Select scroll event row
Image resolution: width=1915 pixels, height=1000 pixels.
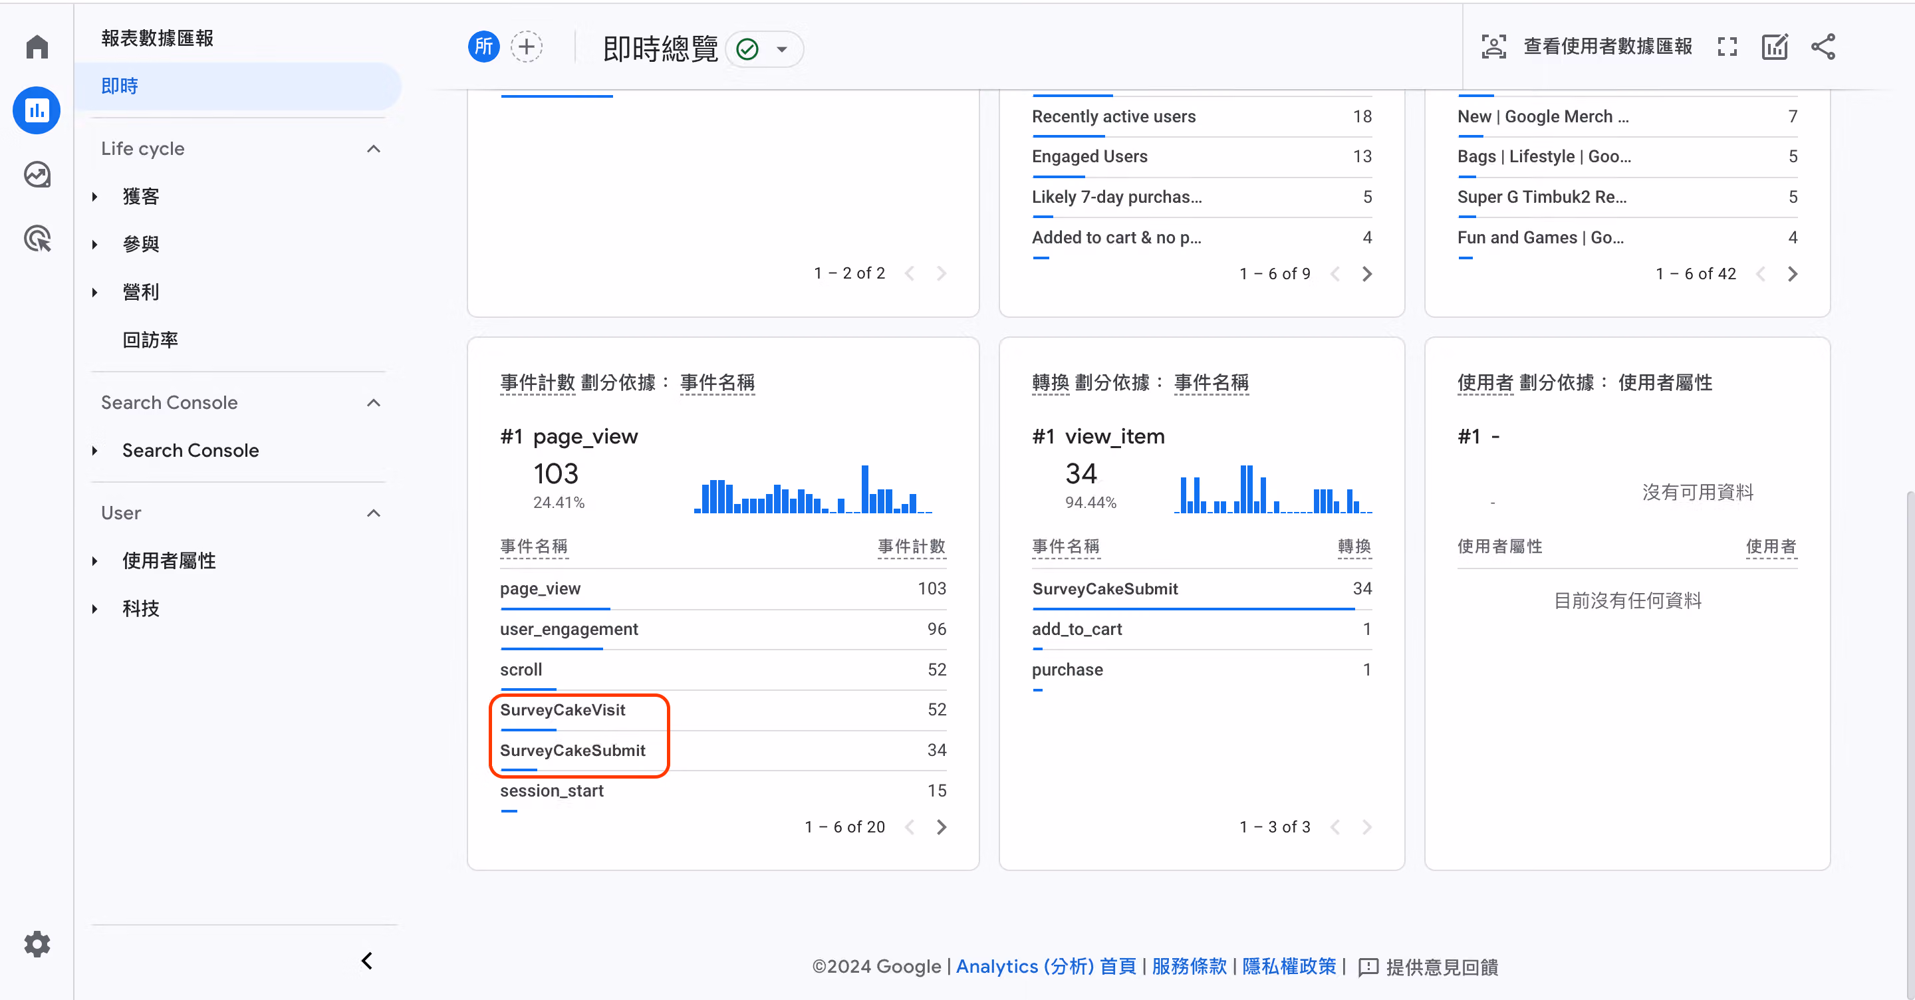pos(723,670)
